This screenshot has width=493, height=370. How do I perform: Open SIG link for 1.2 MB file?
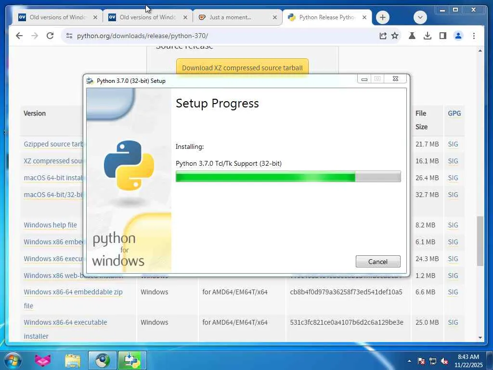point(453,276)
